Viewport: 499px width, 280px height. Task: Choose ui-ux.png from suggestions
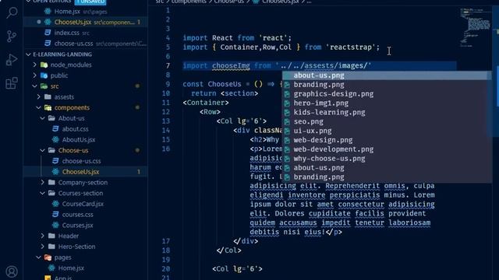pyautogui.click(x=387, y=131)
